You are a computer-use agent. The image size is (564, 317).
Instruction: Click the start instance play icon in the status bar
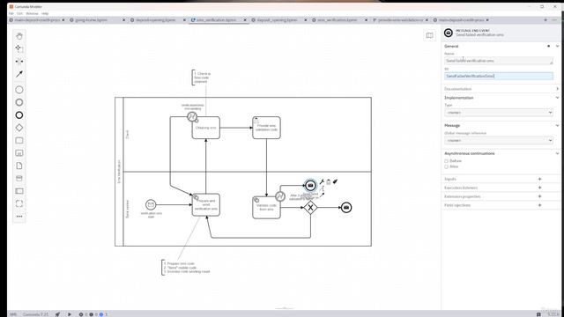click(x=70, y=314)
